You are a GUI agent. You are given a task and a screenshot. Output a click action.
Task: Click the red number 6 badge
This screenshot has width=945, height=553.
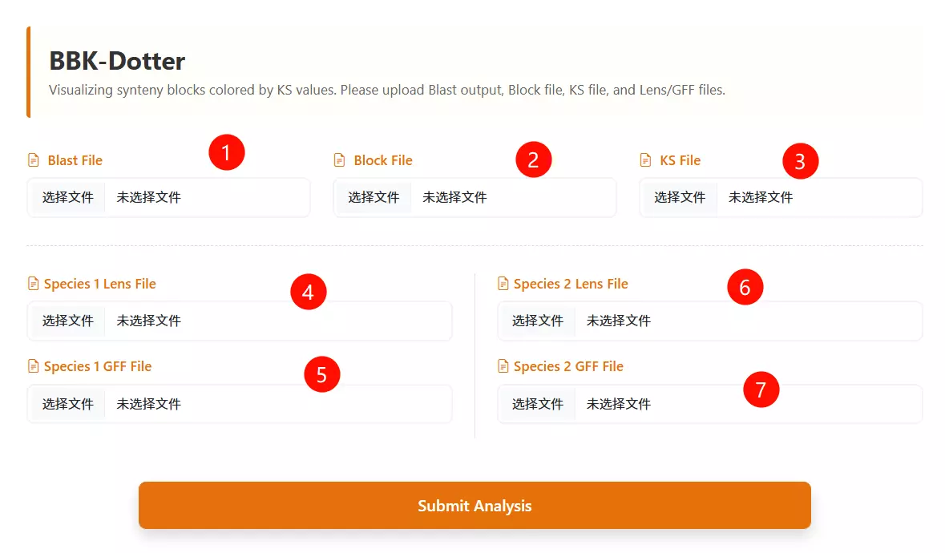[x=745, y=287]
